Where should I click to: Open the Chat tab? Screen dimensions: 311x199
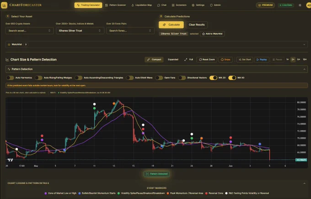pyautogui.click(x=162, y=5)
